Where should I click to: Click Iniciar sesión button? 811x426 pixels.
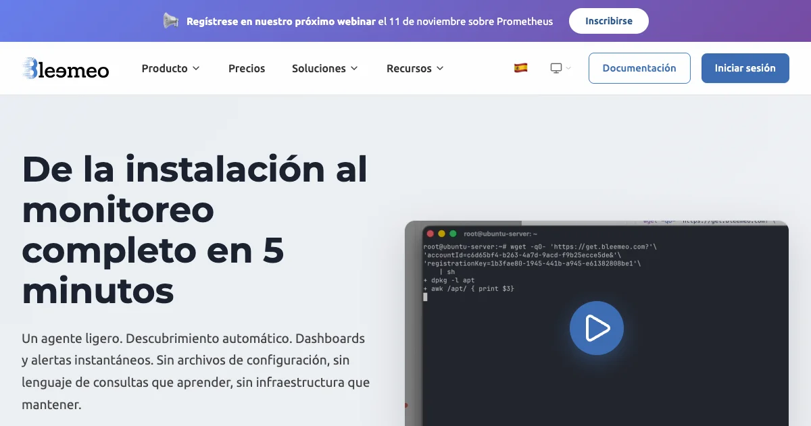point(745,68)
